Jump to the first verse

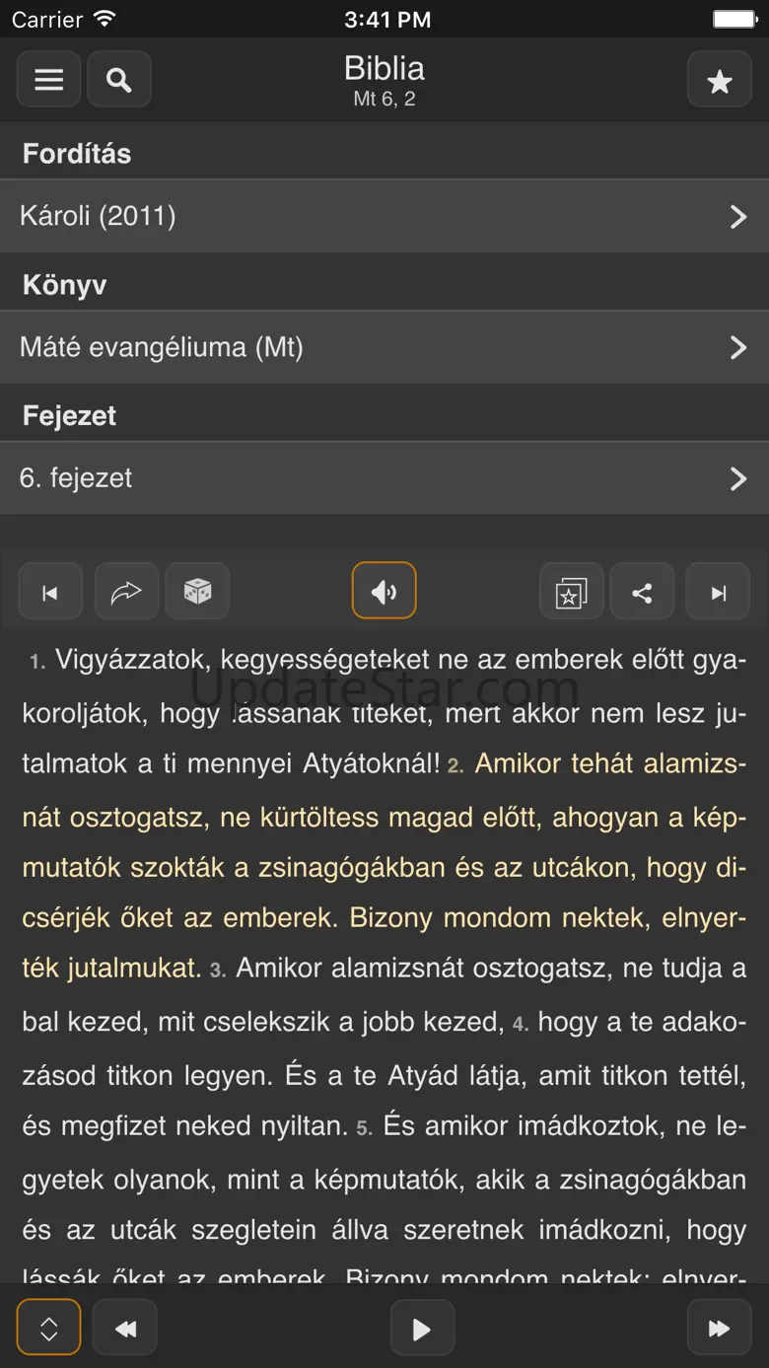coord(50,592)
